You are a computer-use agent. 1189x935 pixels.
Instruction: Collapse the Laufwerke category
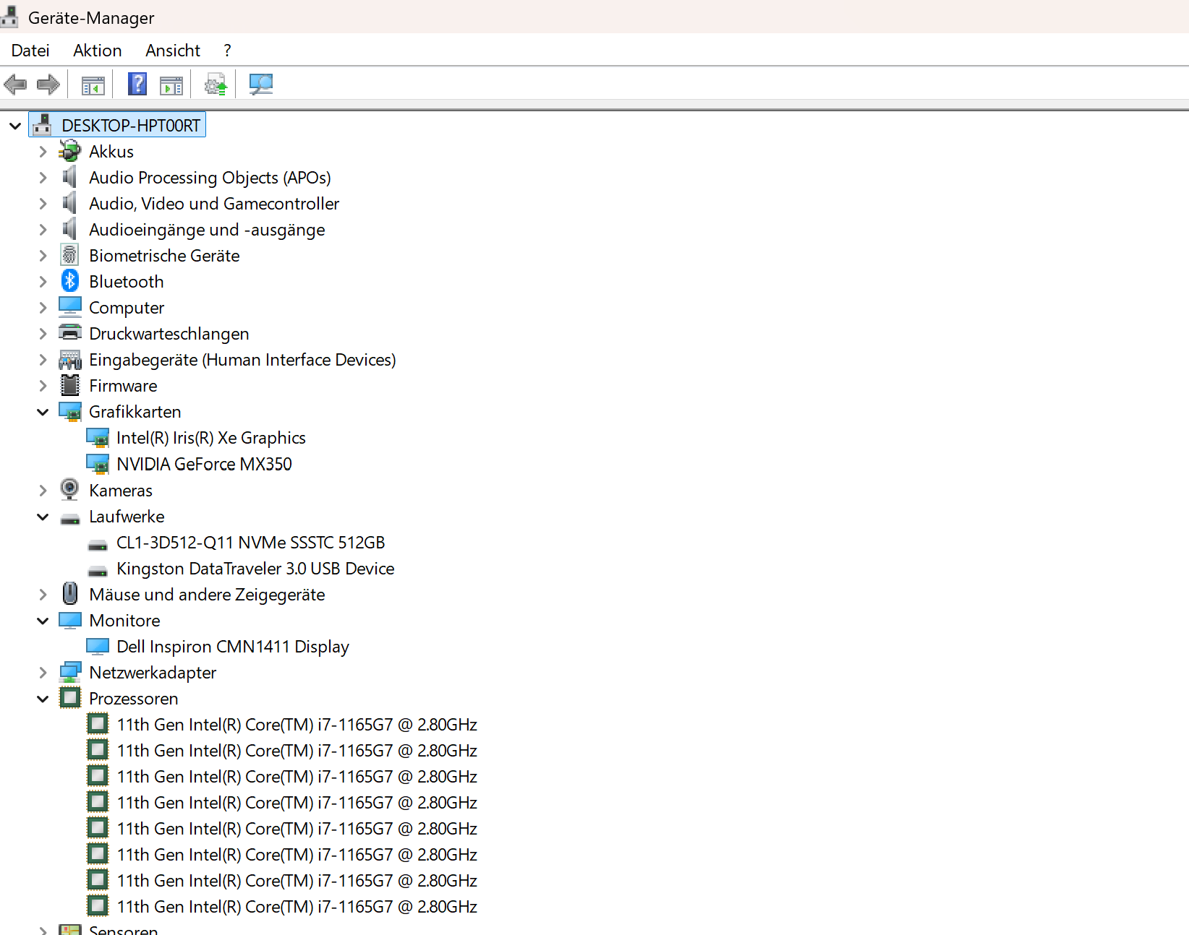coord(43,517)
